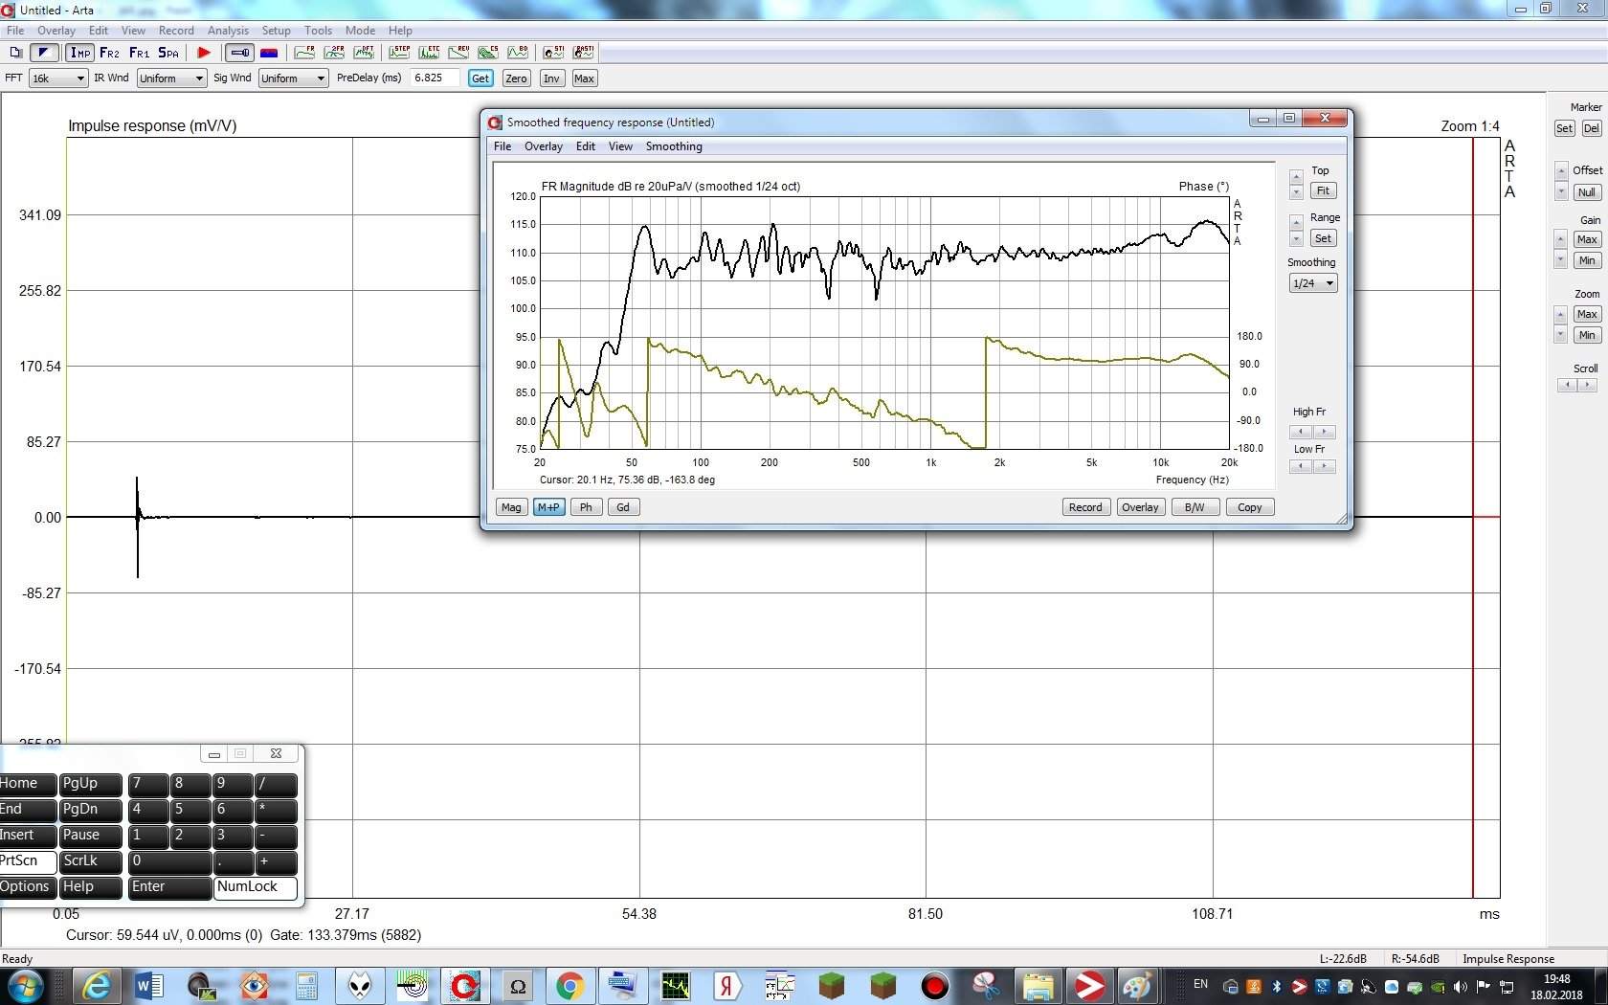
Task: Open the FFT size 16k dropdown
Action: coord(57,78)
